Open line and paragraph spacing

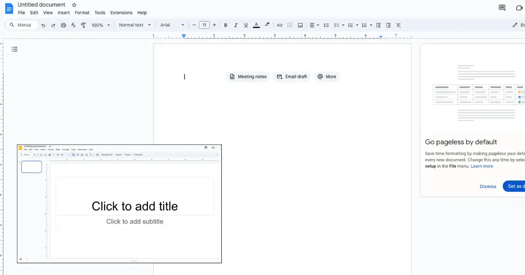click(326, 25)
